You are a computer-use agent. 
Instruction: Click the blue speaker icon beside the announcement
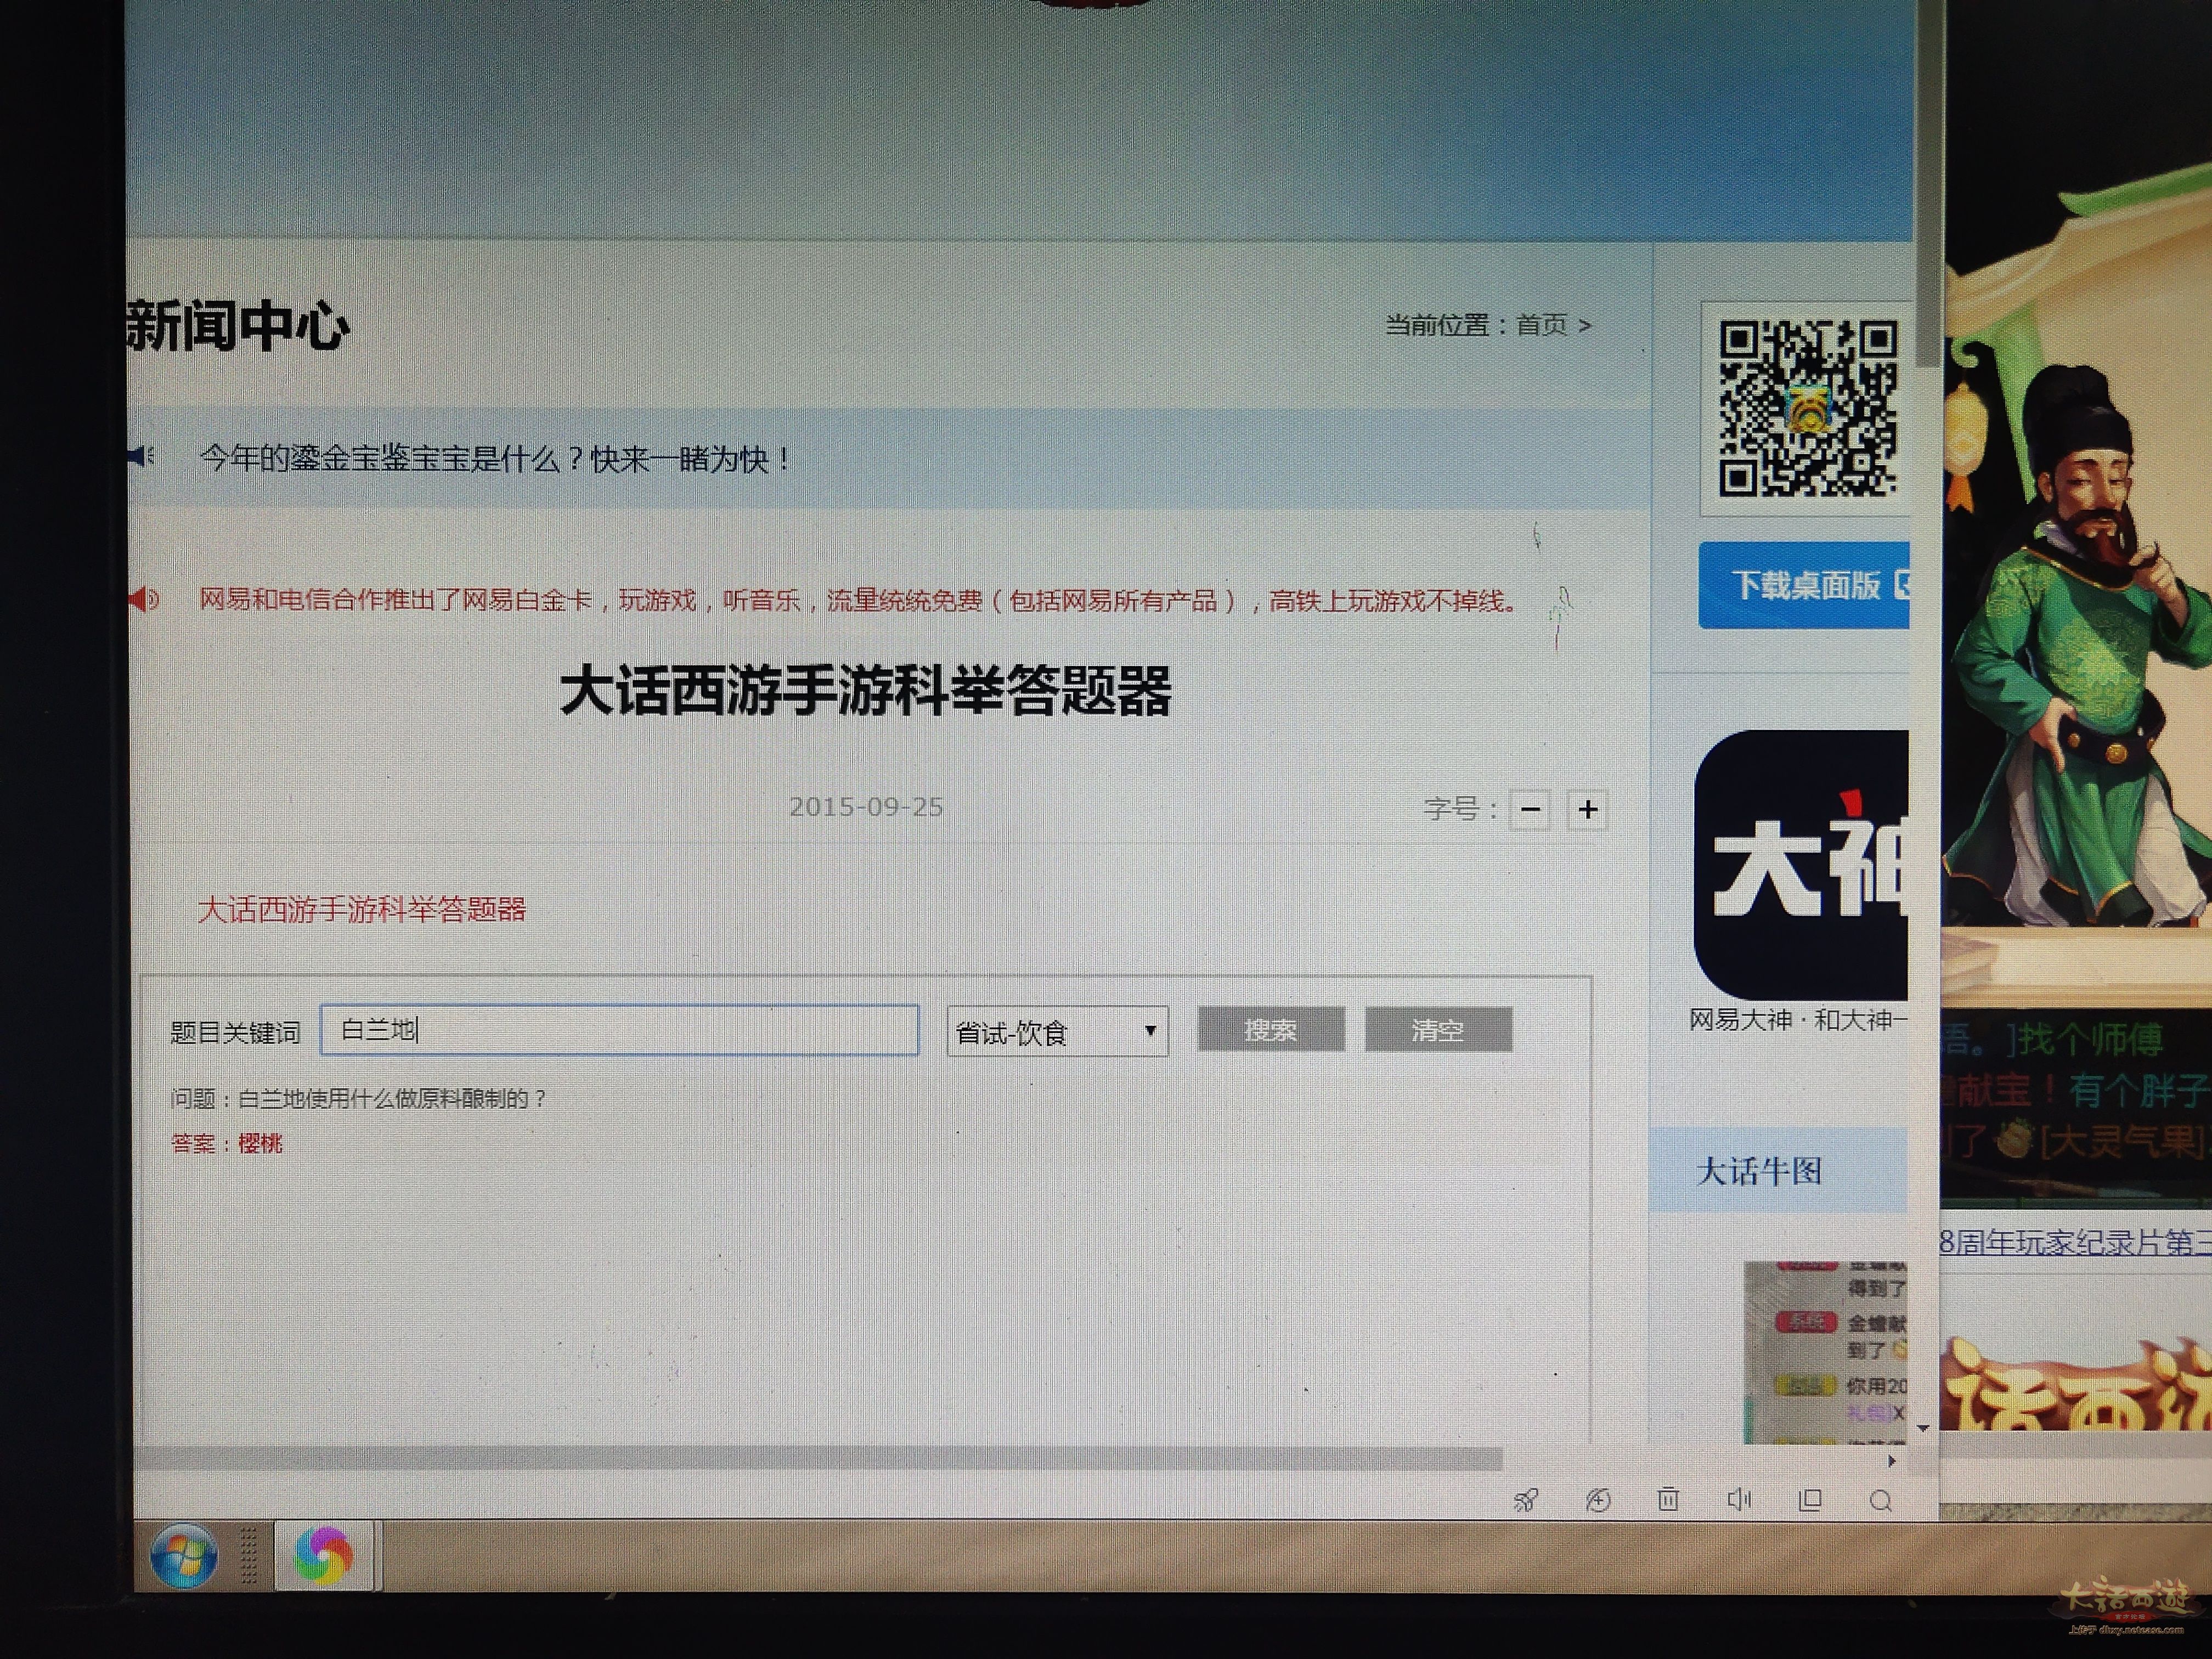coord(141,457)
